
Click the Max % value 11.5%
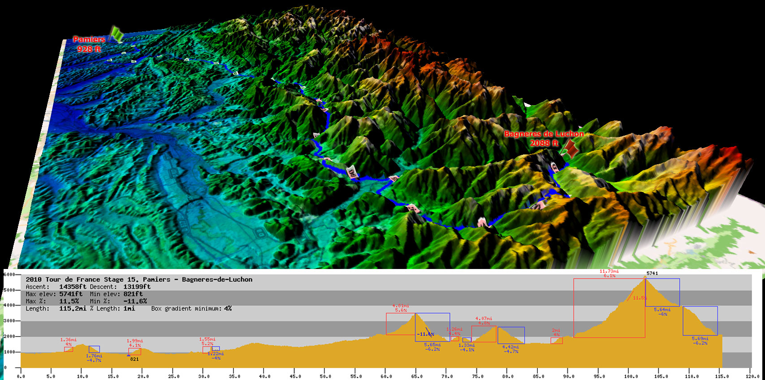[x=69, y=301]
